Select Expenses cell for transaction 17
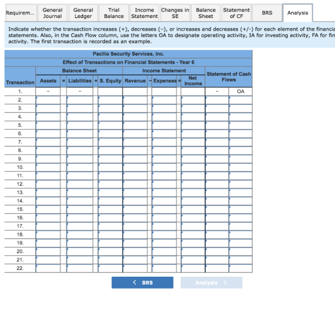This screenshot has width=335, height=312. tap(165, 226)
